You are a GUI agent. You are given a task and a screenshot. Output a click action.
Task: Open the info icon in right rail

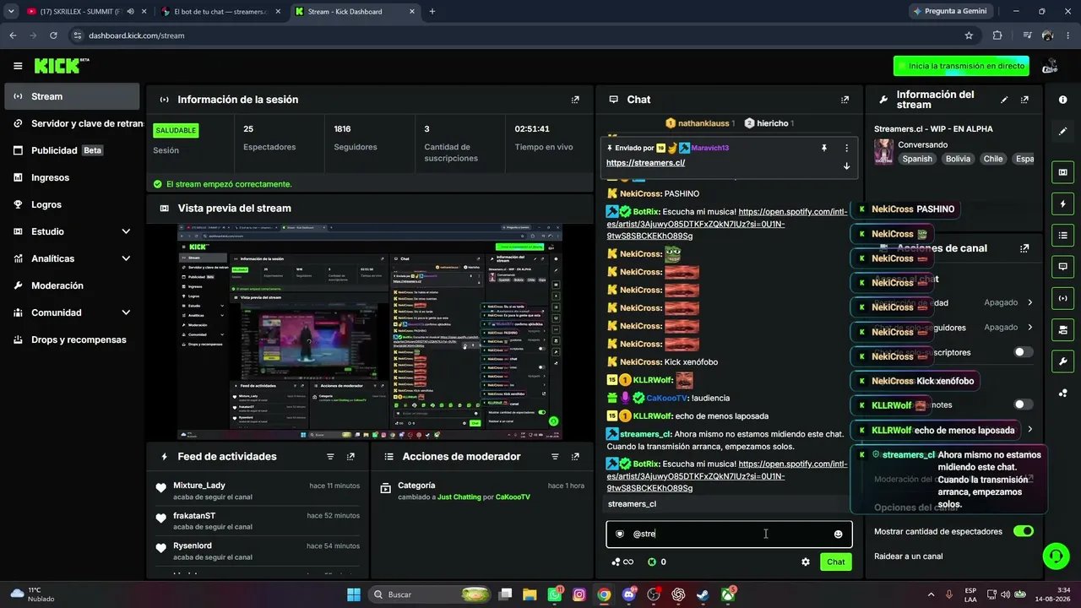pos(1062,100)
